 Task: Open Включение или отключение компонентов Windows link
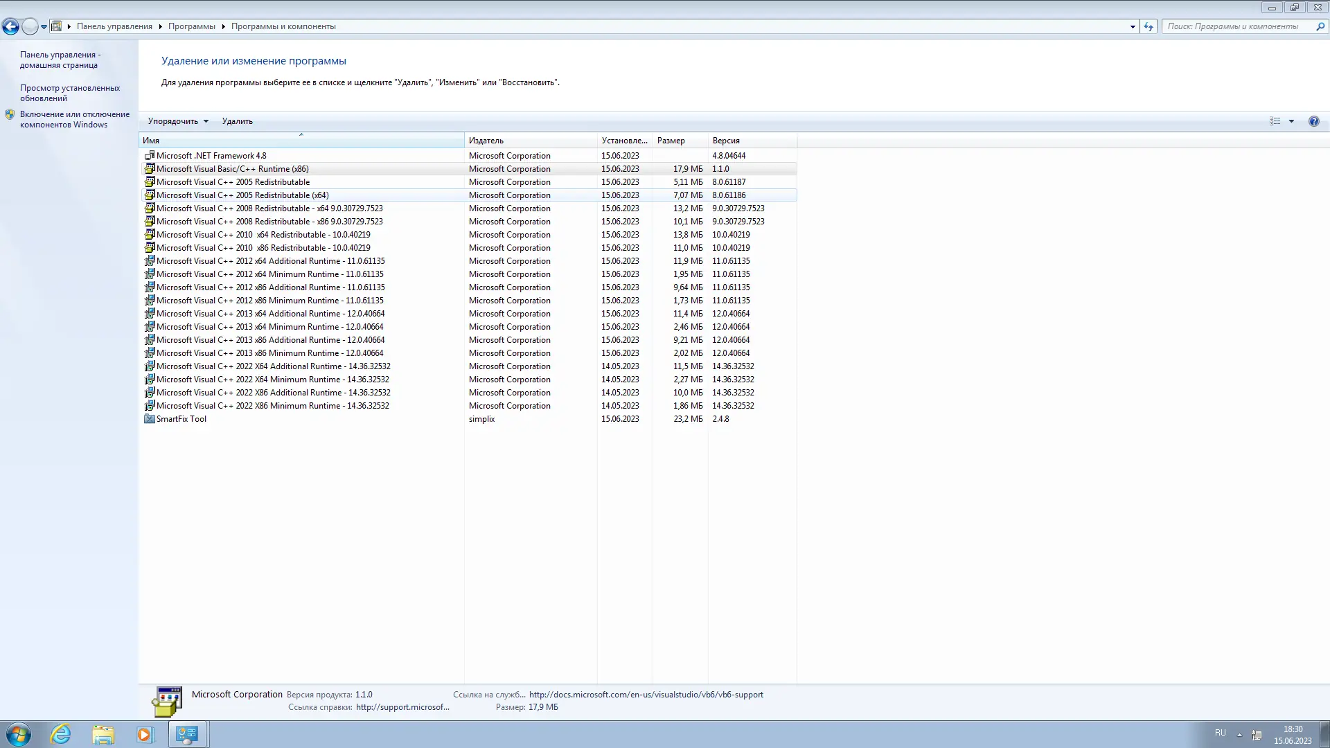[74, 119]
